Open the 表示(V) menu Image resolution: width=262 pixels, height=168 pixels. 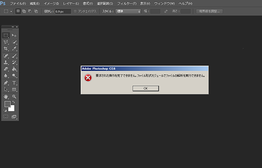(145, 3)
